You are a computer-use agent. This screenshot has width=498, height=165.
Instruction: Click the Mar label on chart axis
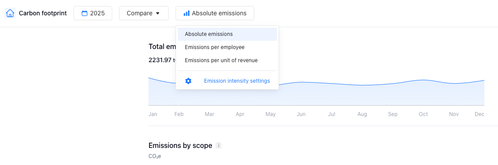[x=210, y=114]
